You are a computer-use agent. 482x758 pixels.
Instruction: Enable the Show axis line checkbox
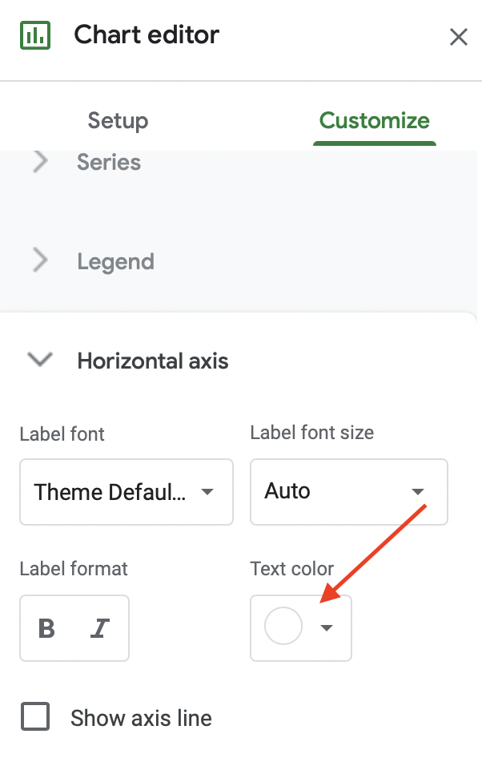pos(35,717)
